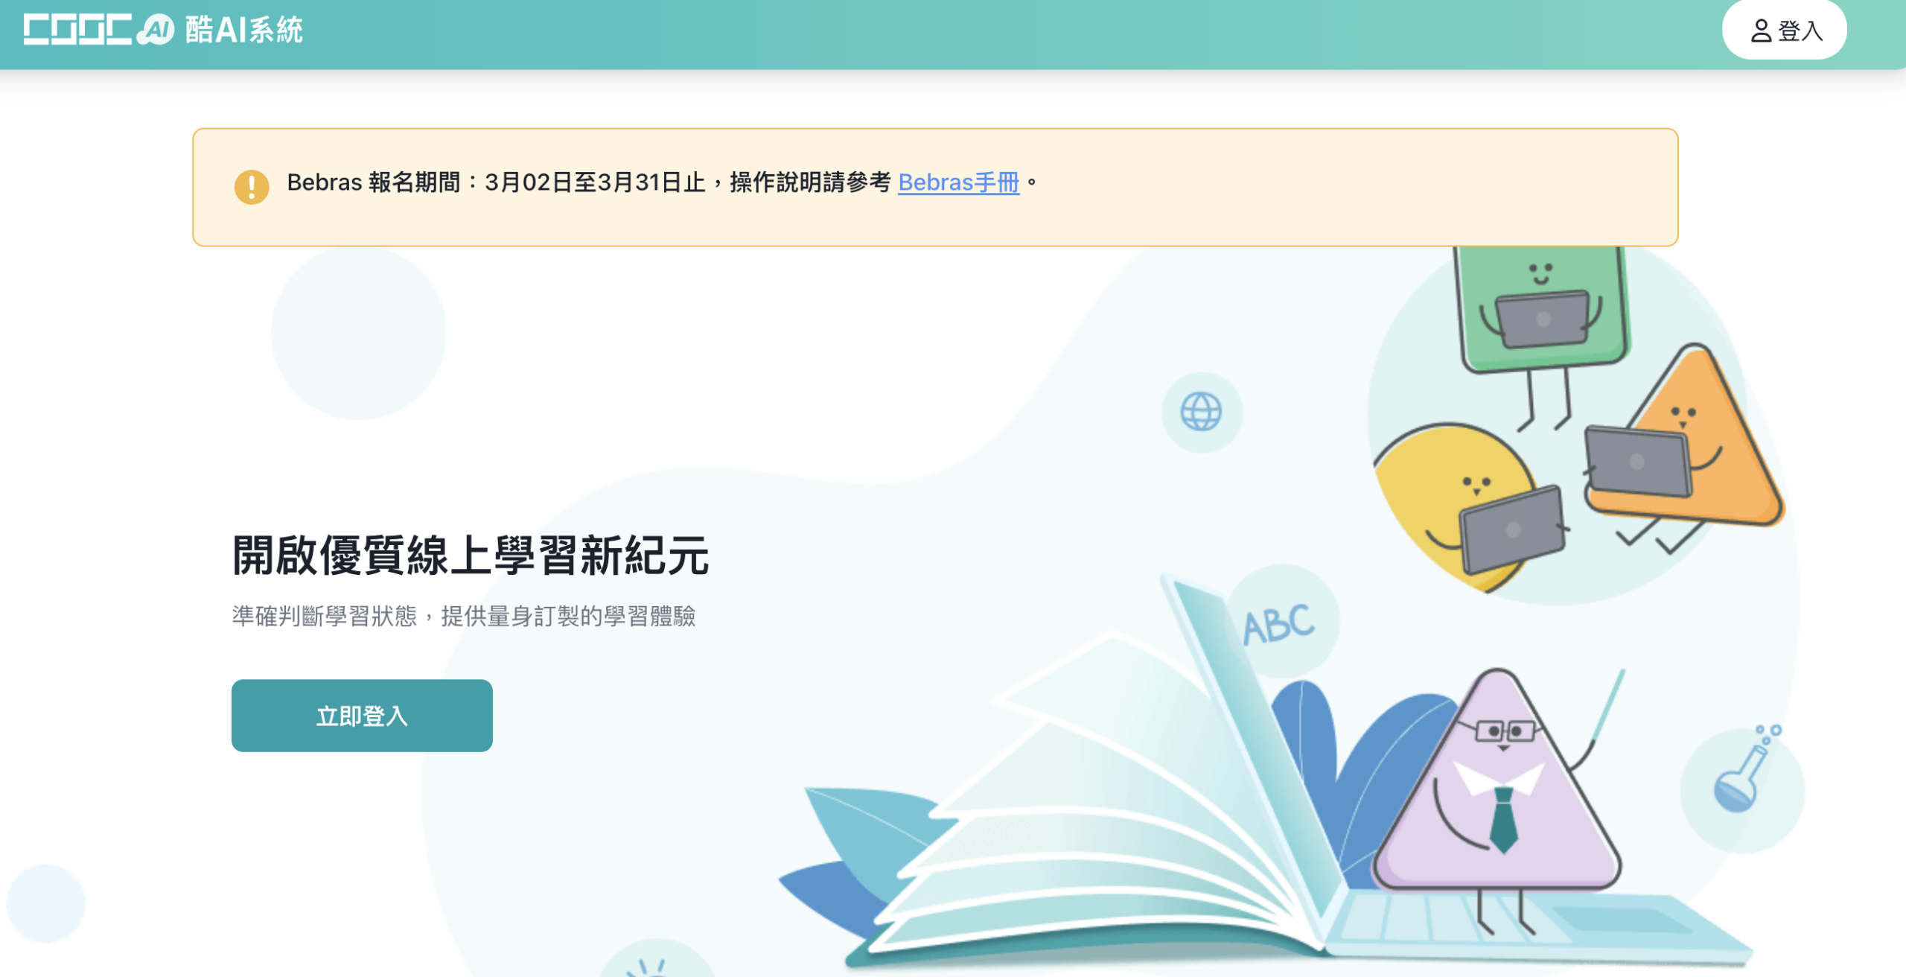Click the Bebras registration notice banner
This screenshot has height=977, width=1906.
click(935, 187)
